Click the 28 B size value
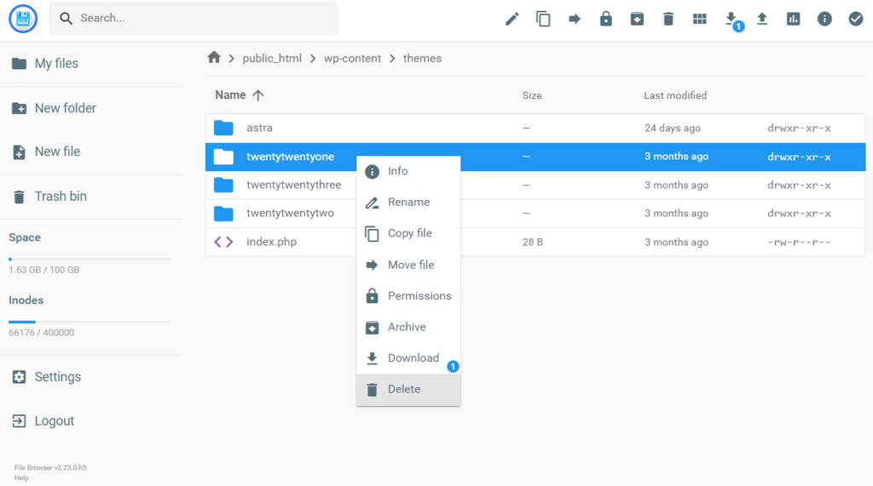The width and height of the screenshot is (873, 486). (x=532, y=242)
